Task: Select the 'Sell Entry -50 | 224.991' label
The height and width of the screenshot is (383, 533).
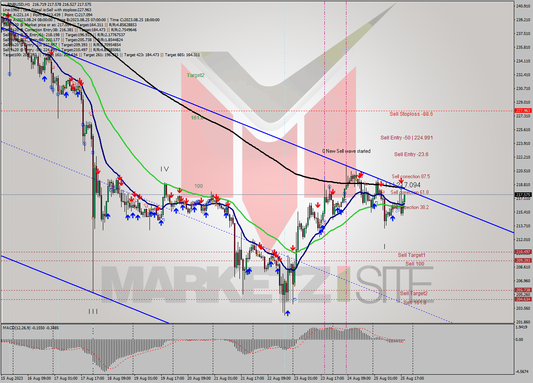Action: (406, 138)
